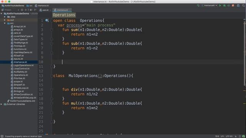Fold the sum function at line 3
Image resolution: width=246 pixels, height=138 pixels.
click(52, 30)
